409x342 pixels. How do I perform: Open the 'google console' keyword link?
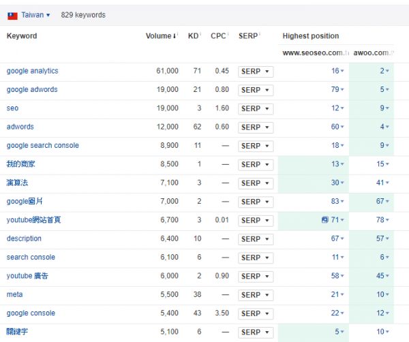click(31, 313)
